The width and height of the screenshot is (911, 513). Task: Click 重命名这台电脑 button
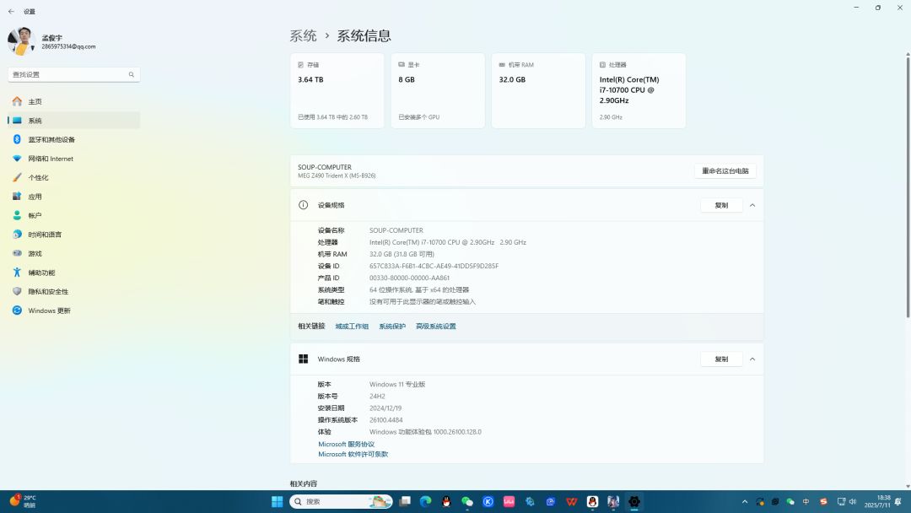pyautogui.click(x=725, y=170)
